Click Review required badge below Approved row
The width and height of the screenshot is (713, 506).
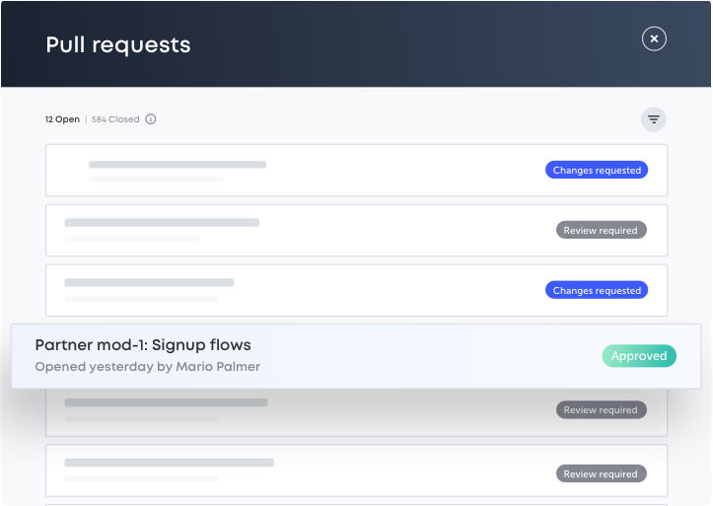pos(602,409)
